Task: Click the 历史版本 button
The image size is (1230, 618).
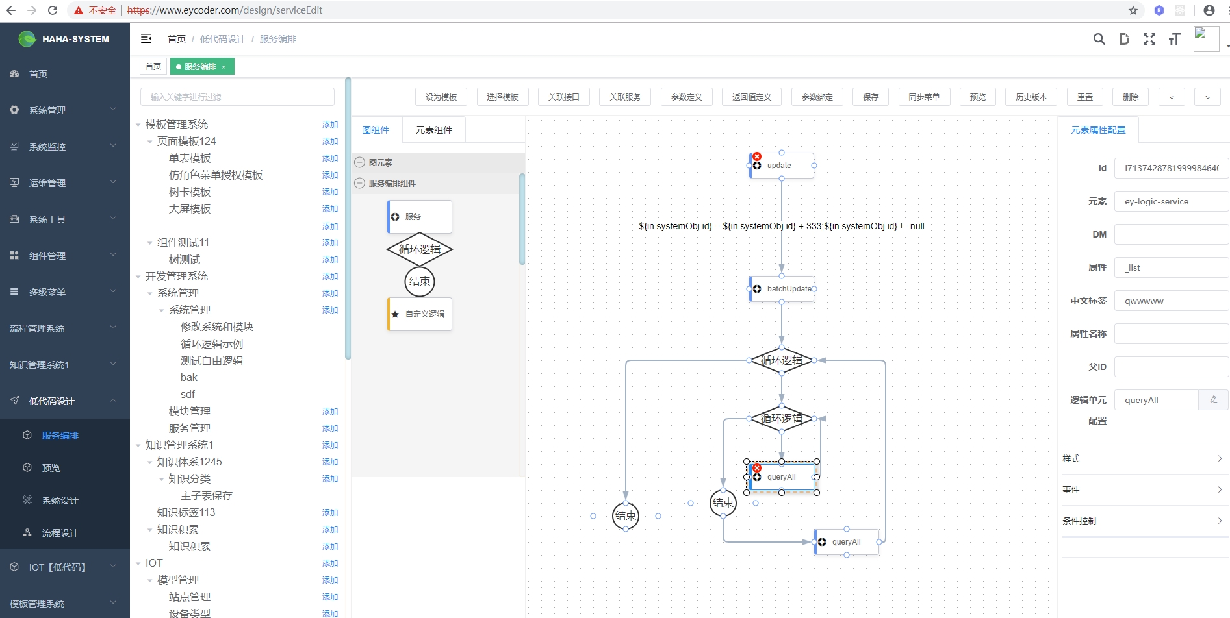Action: (x=1031, y=97)
